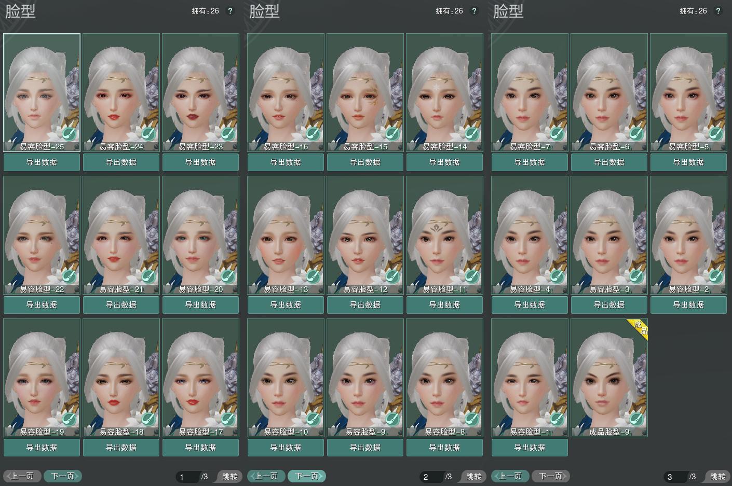Viewport: 732px width, 486px height.
Task: Click 导出数据 under 易容脸型-16
Action: (286, 162)
